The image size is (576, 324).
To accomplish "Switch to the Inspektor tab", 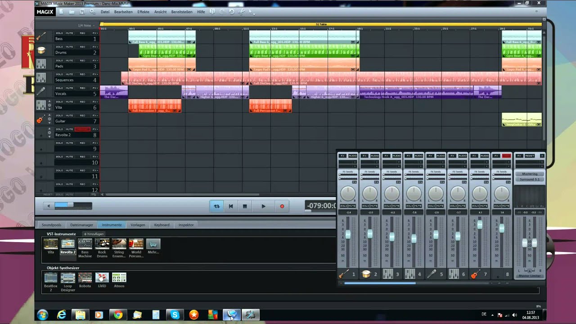I will [186, 225].
